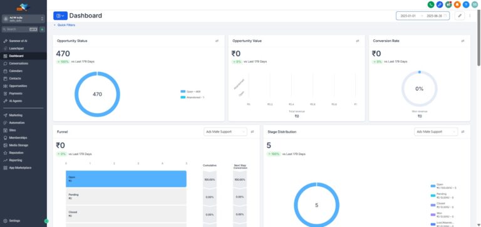Screen dimensions: 481x227
Task: Toggle Open legend in Stage Distribution
Action: 443,186
